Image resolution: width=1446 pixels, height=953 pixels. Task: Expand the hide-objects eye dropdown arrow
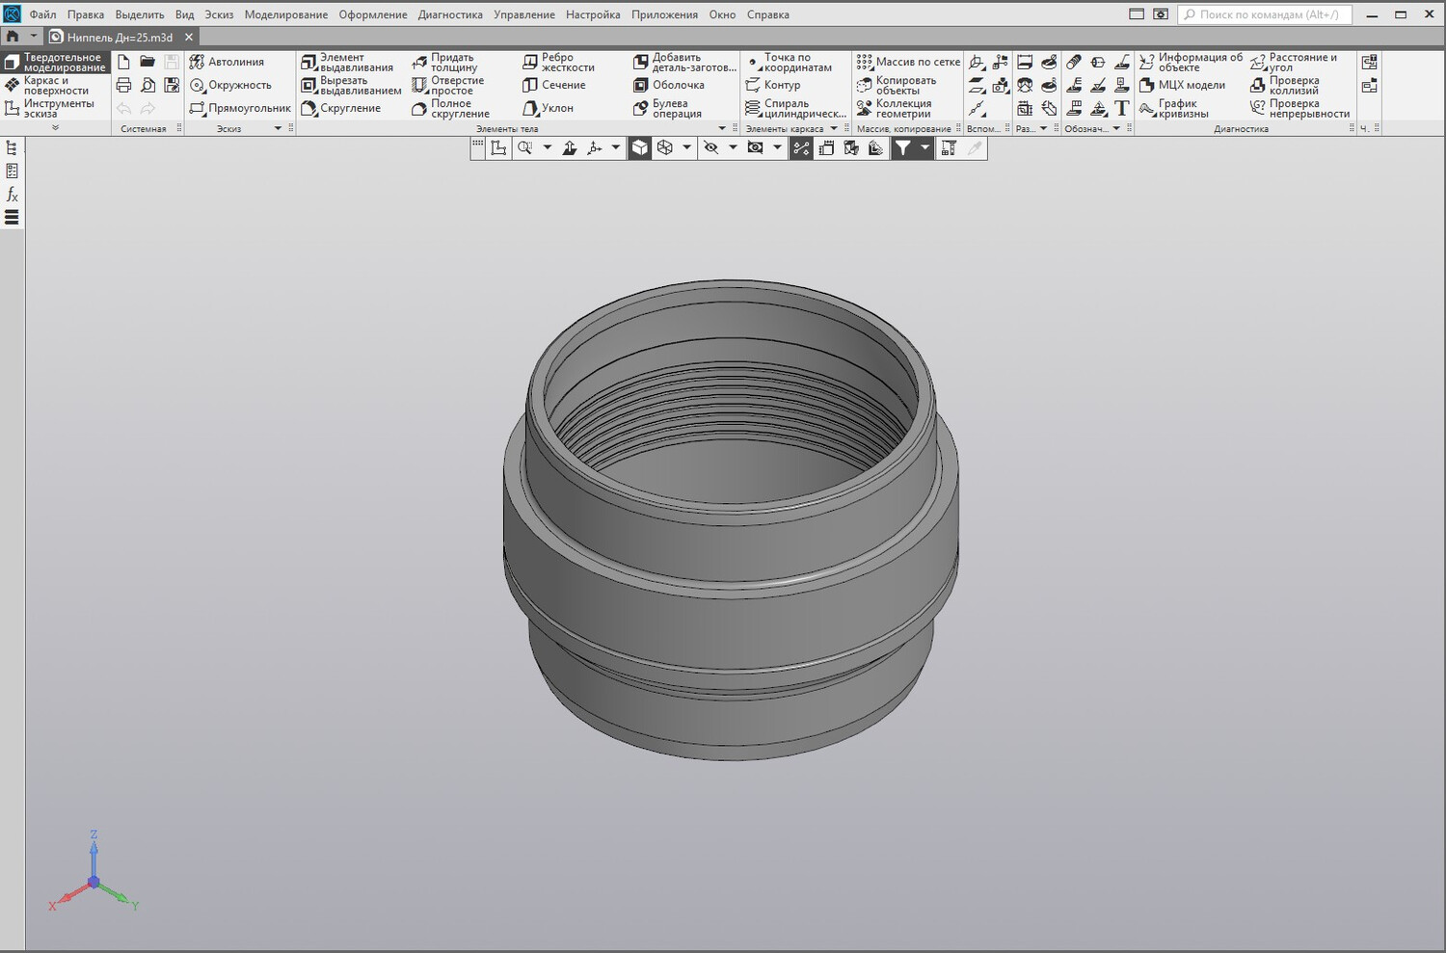(733, 147)
